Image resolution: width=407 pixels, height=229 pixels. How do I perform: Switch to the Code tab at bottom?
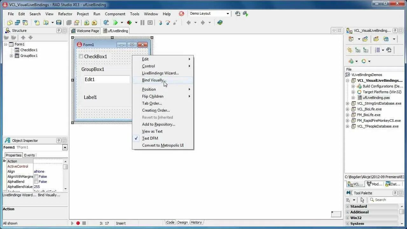pos(170,222)
